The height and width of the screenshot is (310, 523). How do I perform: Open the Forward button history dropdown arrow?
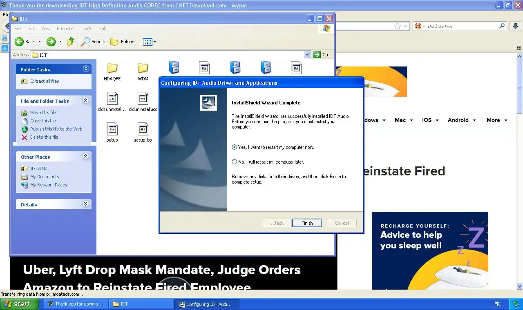[x=60, y=42]
